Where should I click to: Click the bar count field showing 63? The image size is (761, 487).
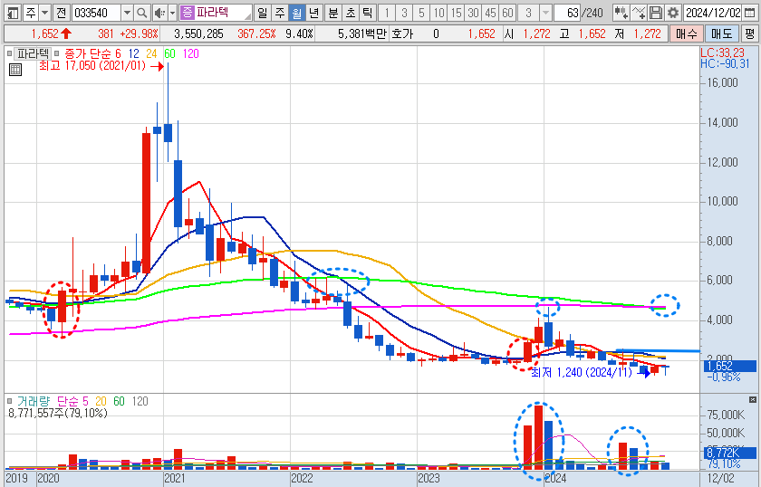(568, 13)
